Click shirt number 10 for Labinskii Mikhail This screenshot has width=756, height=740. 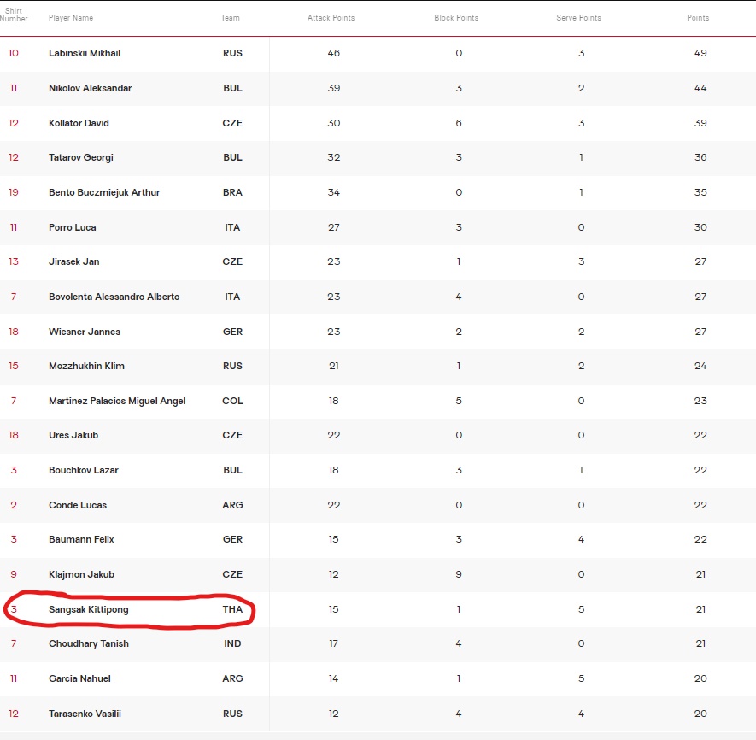[x=14, y=53]
